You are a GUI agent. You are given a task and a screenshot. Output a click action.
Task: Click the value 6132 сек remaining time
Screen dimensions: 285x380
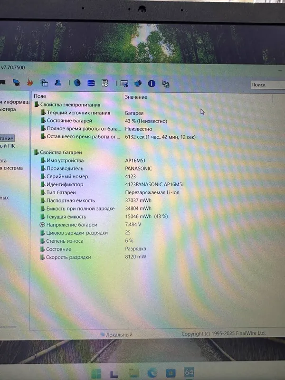160,137
